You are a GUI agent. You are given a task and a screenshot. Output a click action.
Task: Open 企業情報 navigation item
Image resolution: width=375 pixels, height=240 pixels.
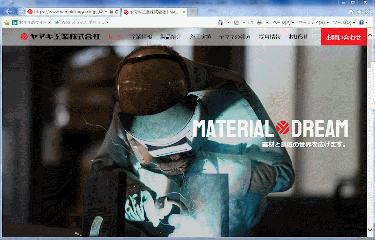coord(141,37)
